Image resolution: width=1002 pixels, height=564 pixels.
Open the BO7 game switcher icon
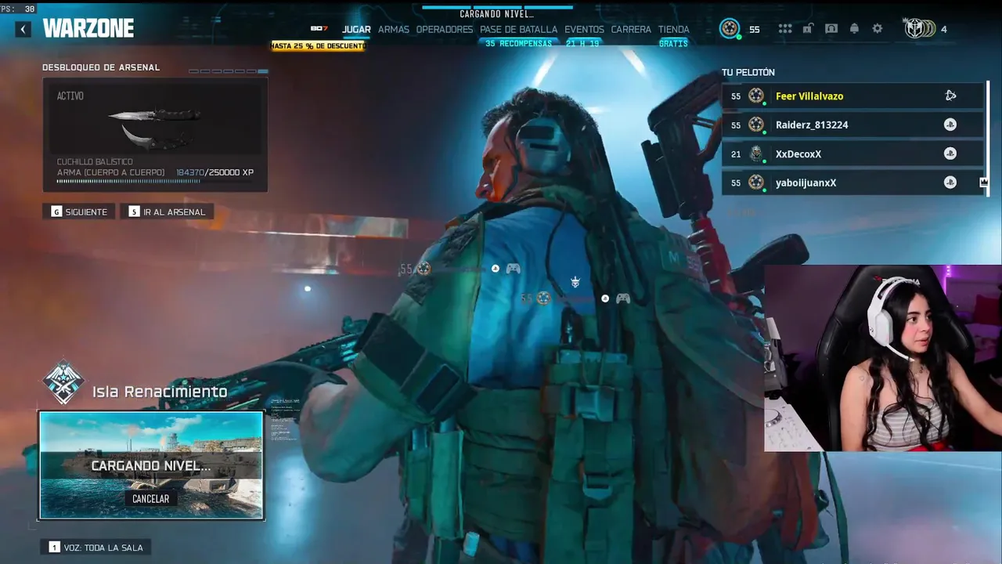point(319,29)
